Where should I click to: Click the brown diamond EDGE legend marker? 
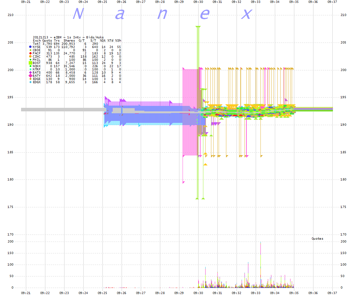(x=30, y=79)
